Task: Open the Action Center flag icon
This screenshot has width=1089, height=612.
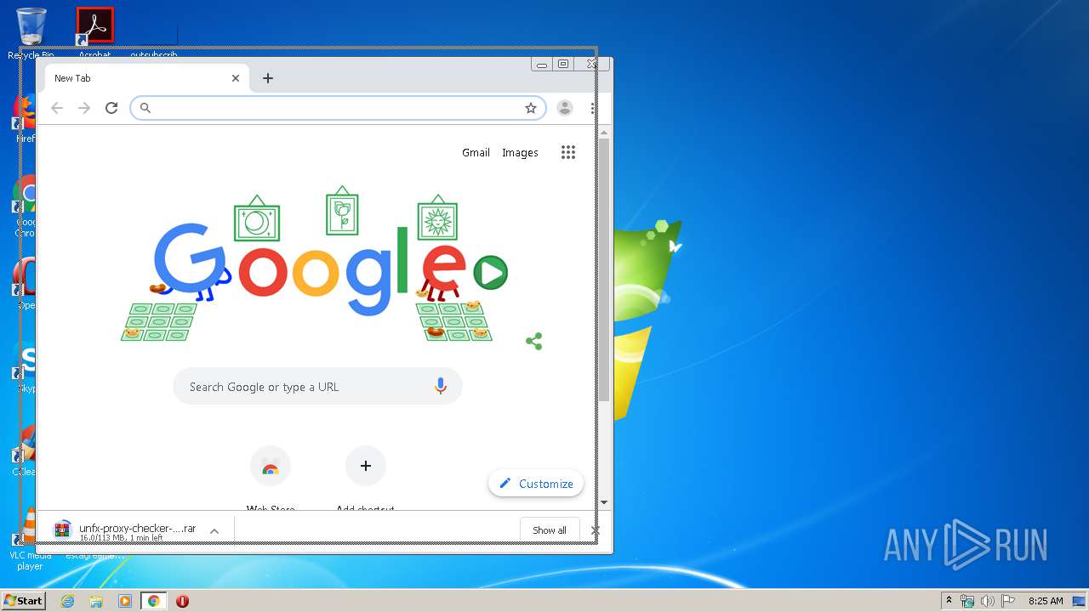Action: coord(1008,601)
